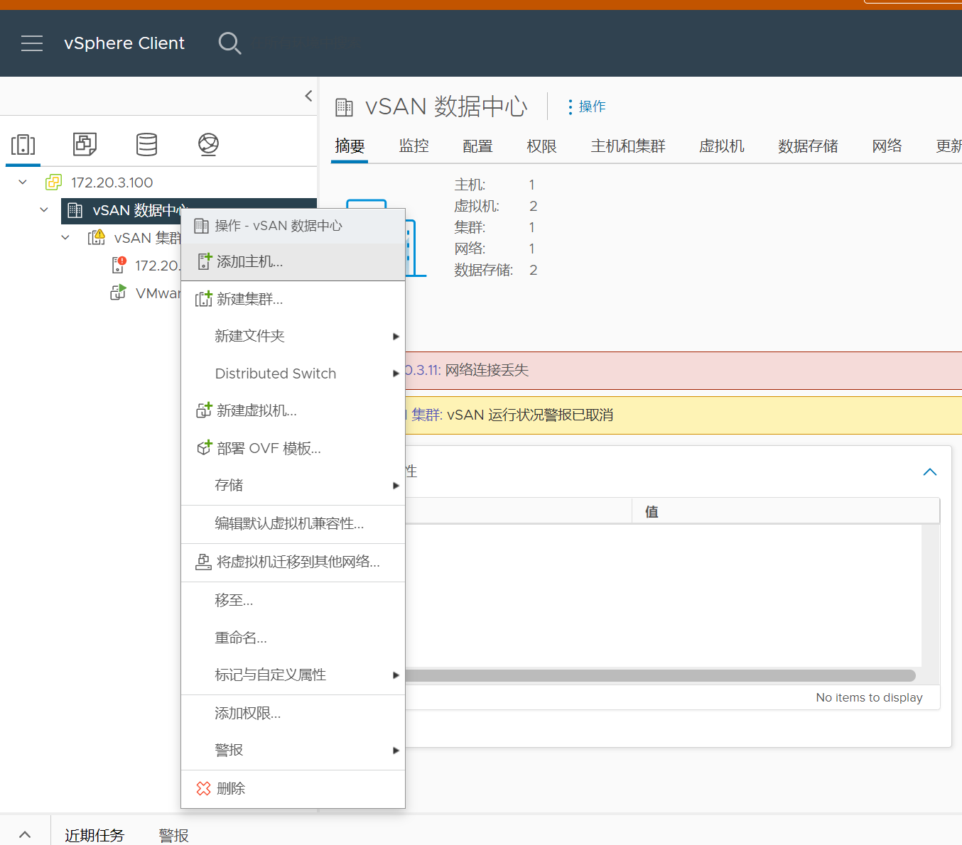
Task: Click the red delete icon in menu
Action: (x=204, y=788)
